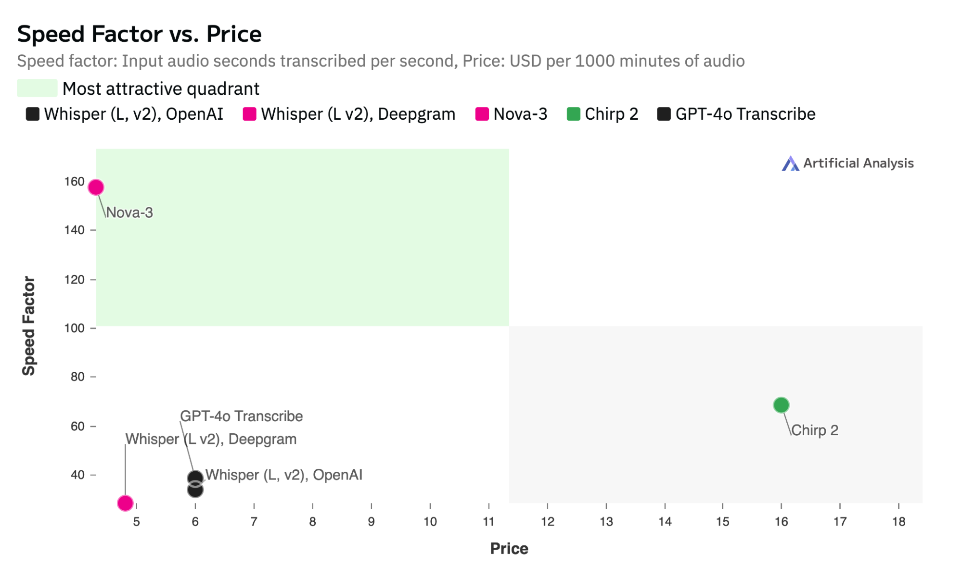The width and height of the screenshot is (962, 579).
Task: Toggle GPT-4o Transcribe legend square
Action: click(x=664, y=114)
